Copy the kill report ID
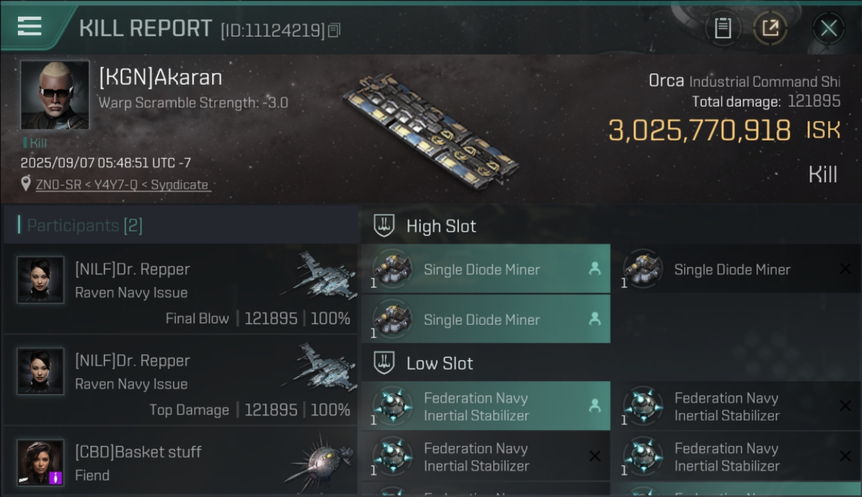The height and width of the screenshot is (497, 862). click(x=334, y=30)
